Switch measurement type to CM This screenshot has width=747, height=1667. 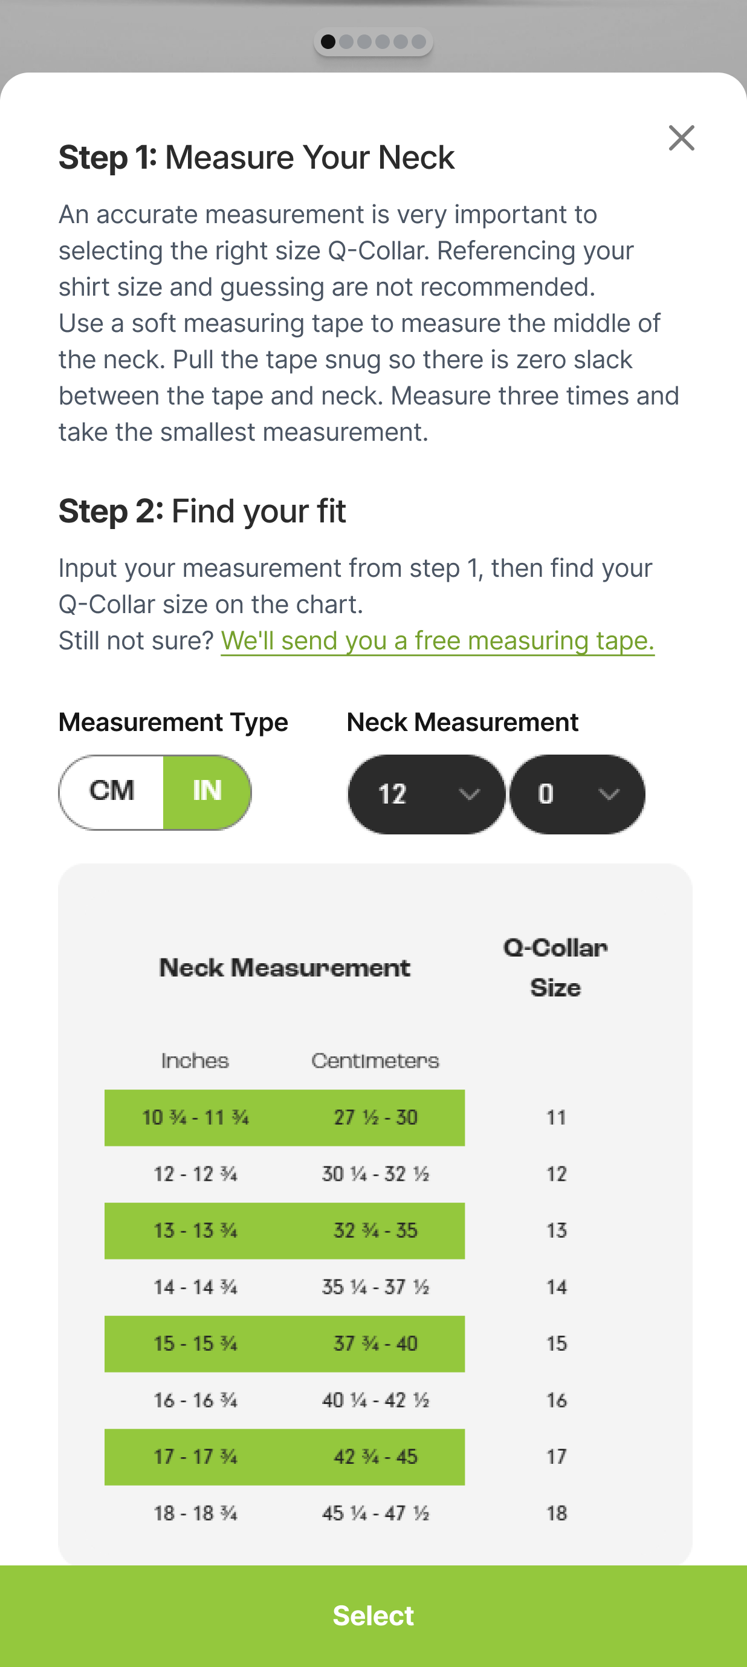pyautogui.click(x=111, y=791)
